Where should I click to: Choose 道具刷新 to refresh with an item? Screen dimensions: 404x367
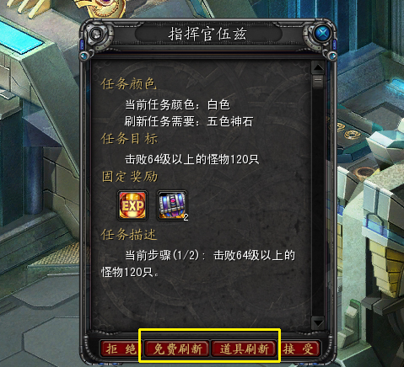click(244, 349)
